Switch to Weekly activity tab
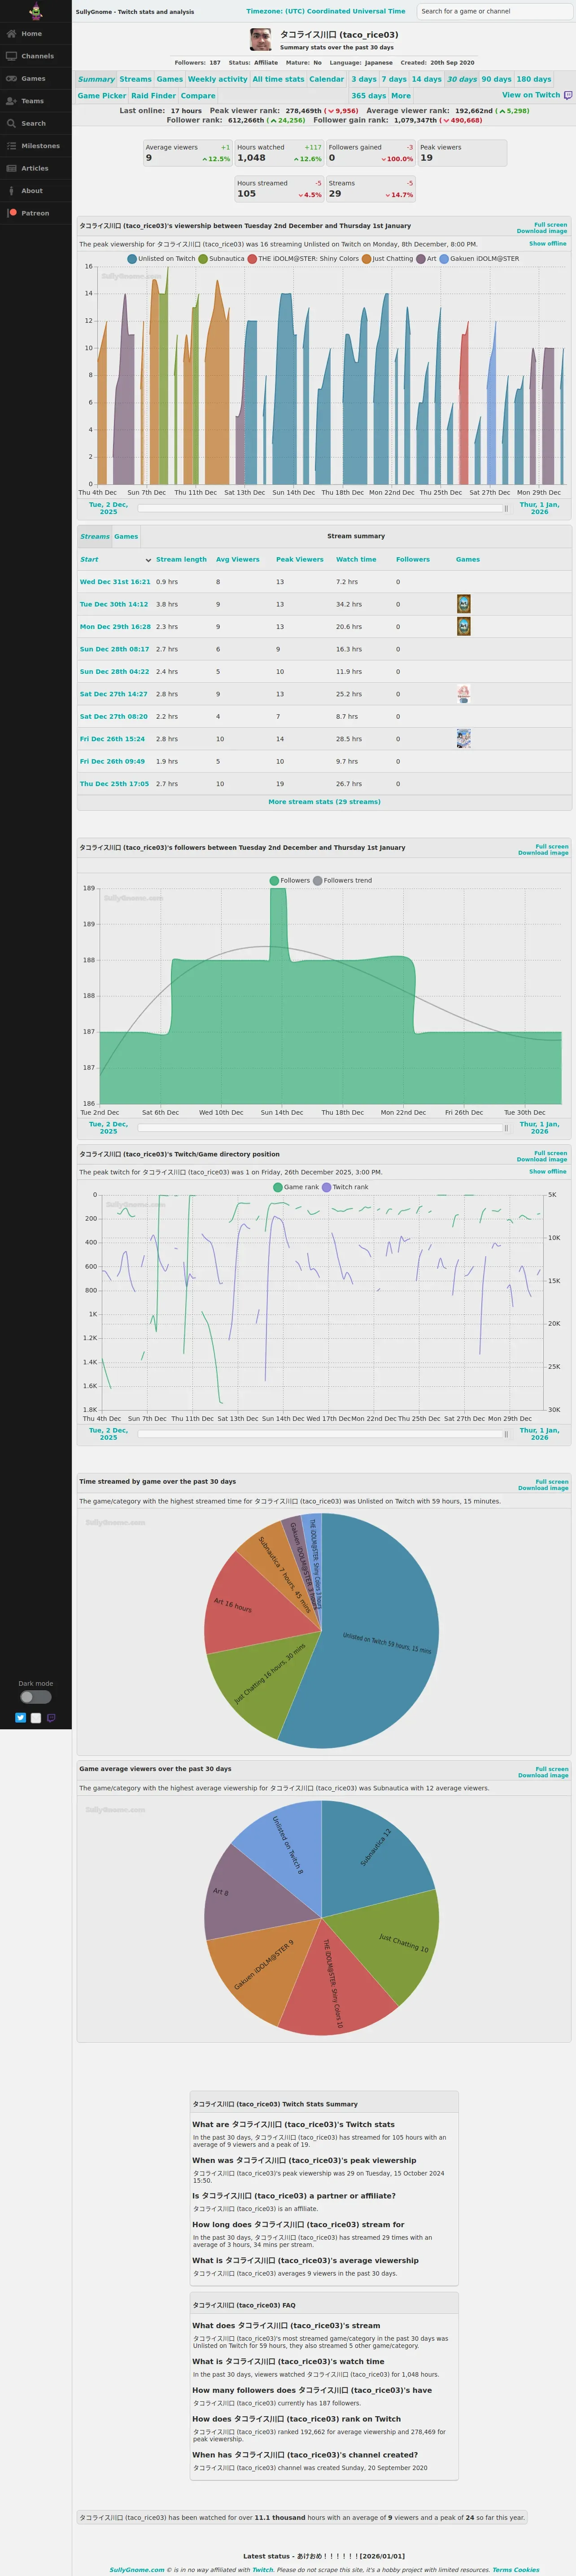The image size is (576, 2576). point(217,79)
